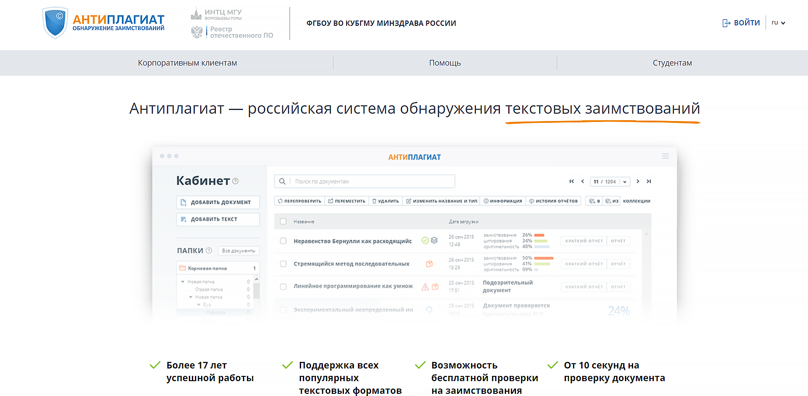Click the 26% заимствования red bar
Viewport: 808px width, 396px height.
(539, 235)
